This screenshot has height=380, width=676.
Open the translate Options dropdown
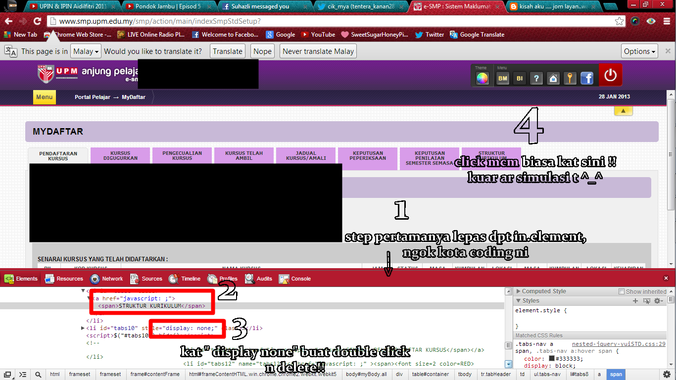click(x=640, y=51)
